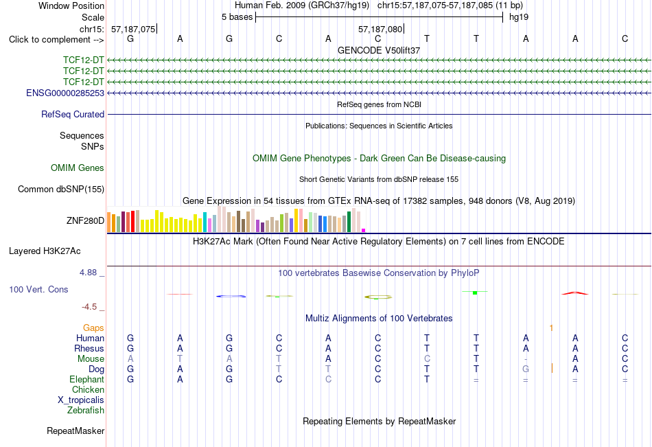652x447 pixels.
Task: Click the 57,187,075 position marker
Action: 133,29
